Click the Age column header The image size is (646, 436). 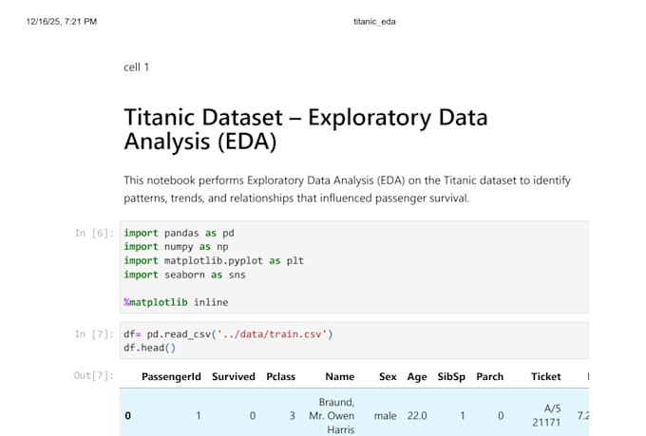[417, 377]
